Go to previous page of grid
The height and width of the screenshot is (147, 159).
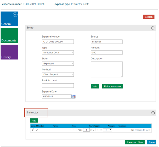pos(74,130)
